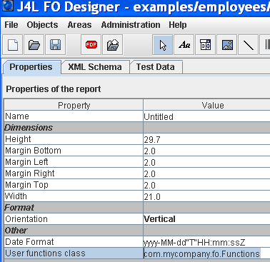Pick the table object tool
Screen dimensions: 270x262
pyautogui.click(x=206, y=45)
